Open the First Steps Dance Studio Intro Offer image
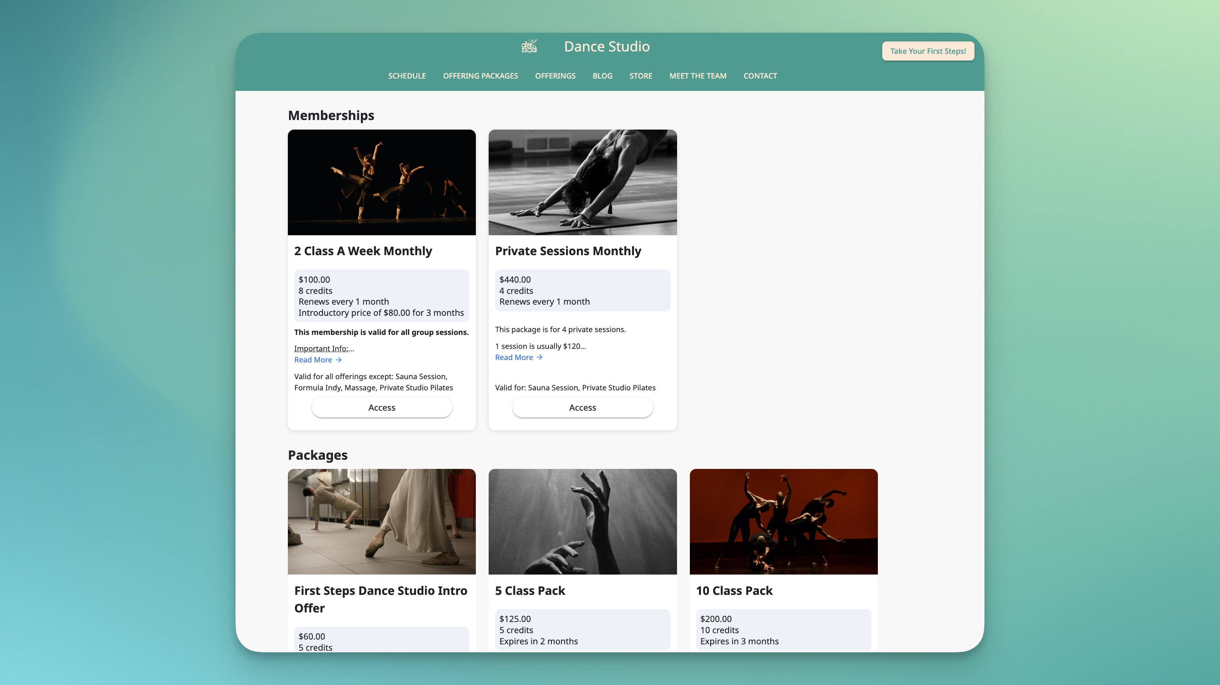The height and width of the screenshot is (685, 1220). 382,521
